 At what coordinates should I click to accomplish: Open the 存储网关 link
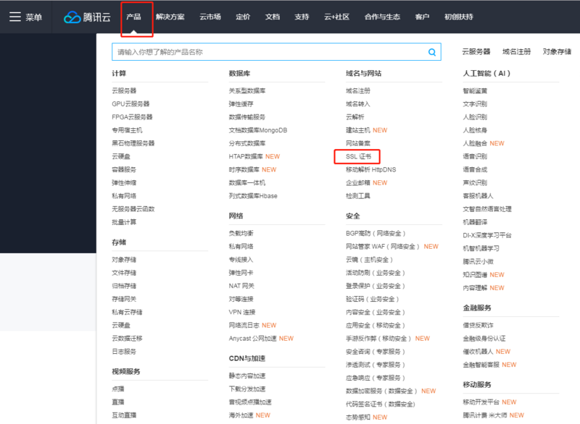[124, 299]
